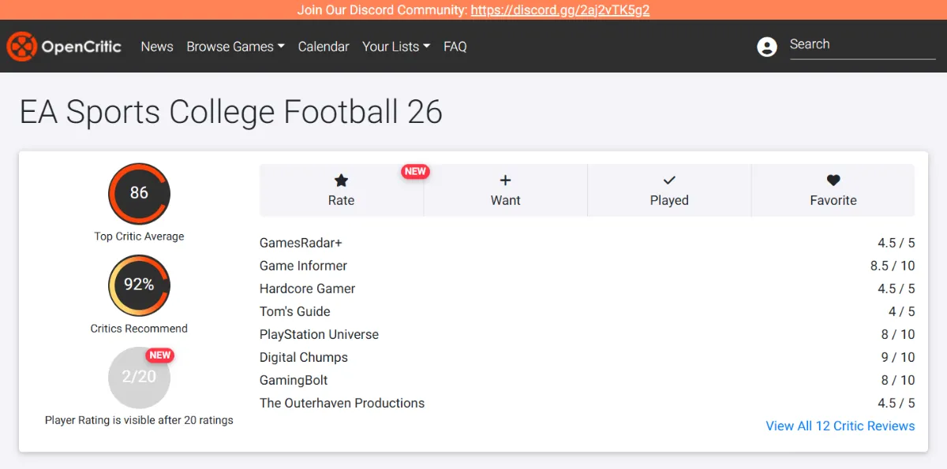View All 12 Critic Reviews
This screenshot has width=947, height=469.
coord(840,426)
